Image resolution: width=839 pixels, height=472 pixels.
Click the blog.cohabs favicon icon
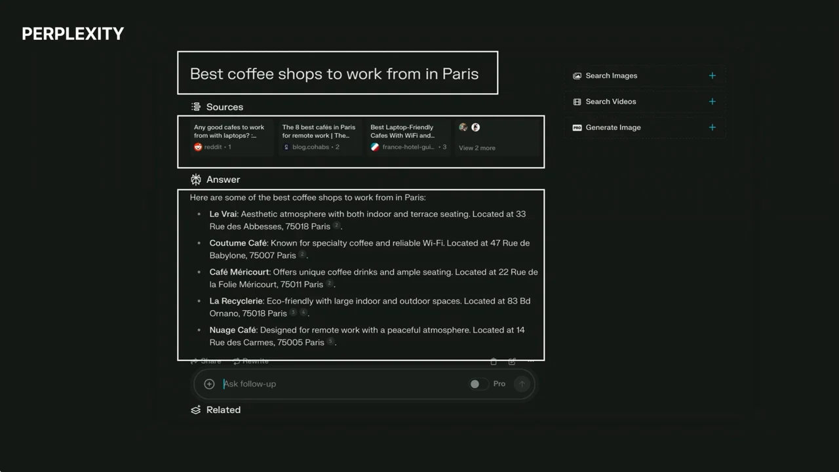click(286, 147)
